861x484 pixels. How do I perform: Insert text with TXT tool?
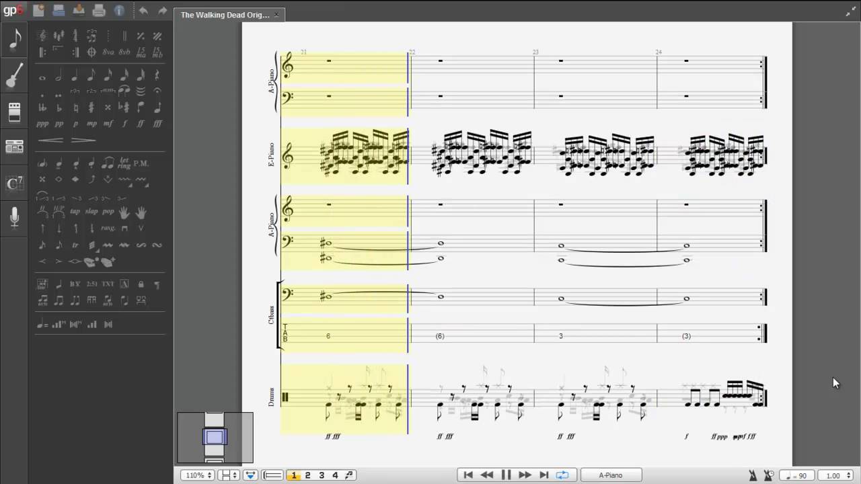108,284
